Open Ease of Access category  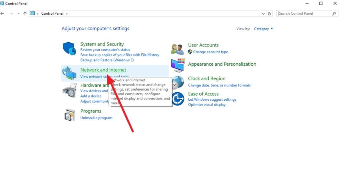pyautogui.click(x=203, y=94)
